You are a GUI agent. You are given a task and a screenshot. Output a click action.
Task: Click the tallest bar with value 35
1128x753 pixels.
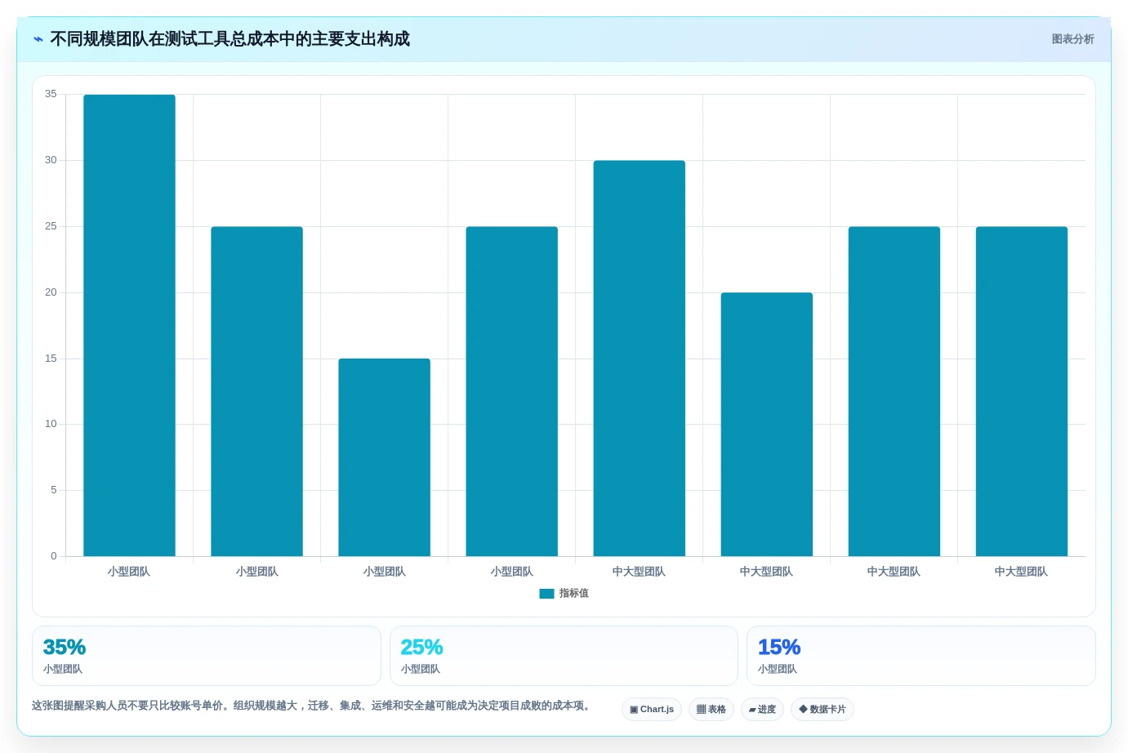point(129,325)
